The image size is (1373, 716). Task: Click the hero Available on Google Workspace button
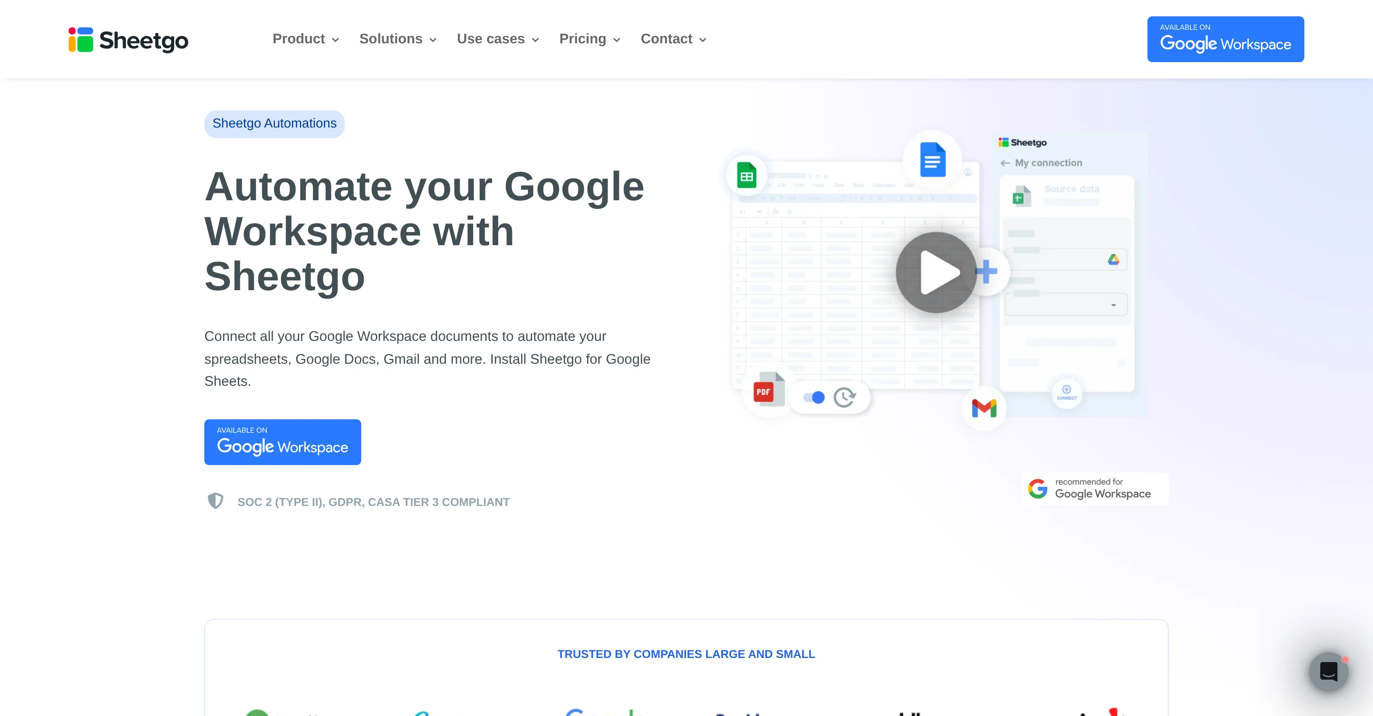click(x=282, y=442)
